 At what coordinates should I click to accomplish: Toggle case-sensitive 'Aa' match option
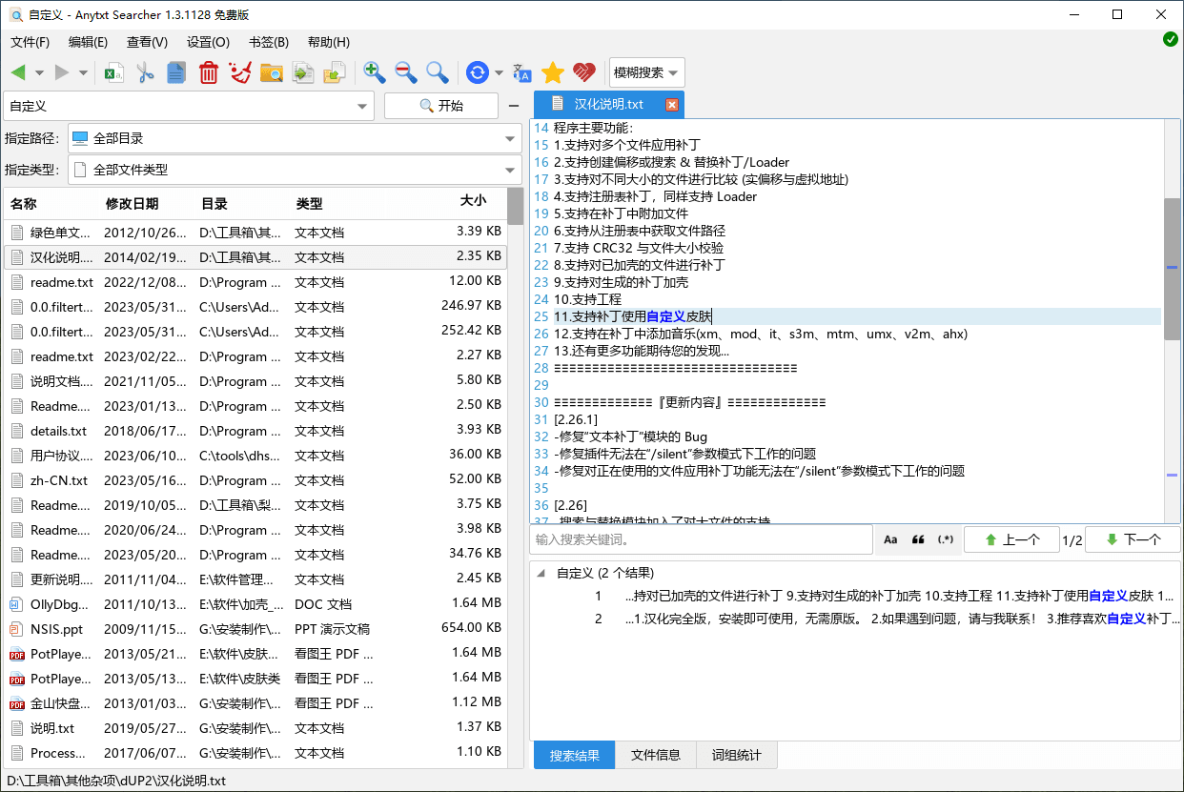pyautogui.click(x=890, y=539)
